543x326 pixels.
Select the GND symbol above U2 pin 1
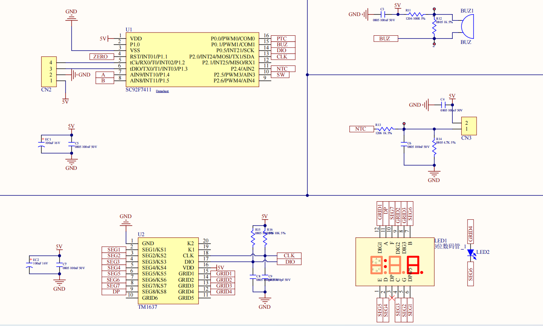pos(126,220)
